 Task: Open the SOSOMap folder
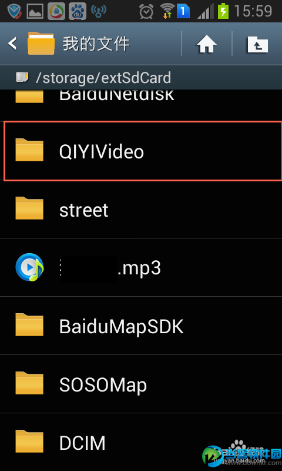coord(141,384)
